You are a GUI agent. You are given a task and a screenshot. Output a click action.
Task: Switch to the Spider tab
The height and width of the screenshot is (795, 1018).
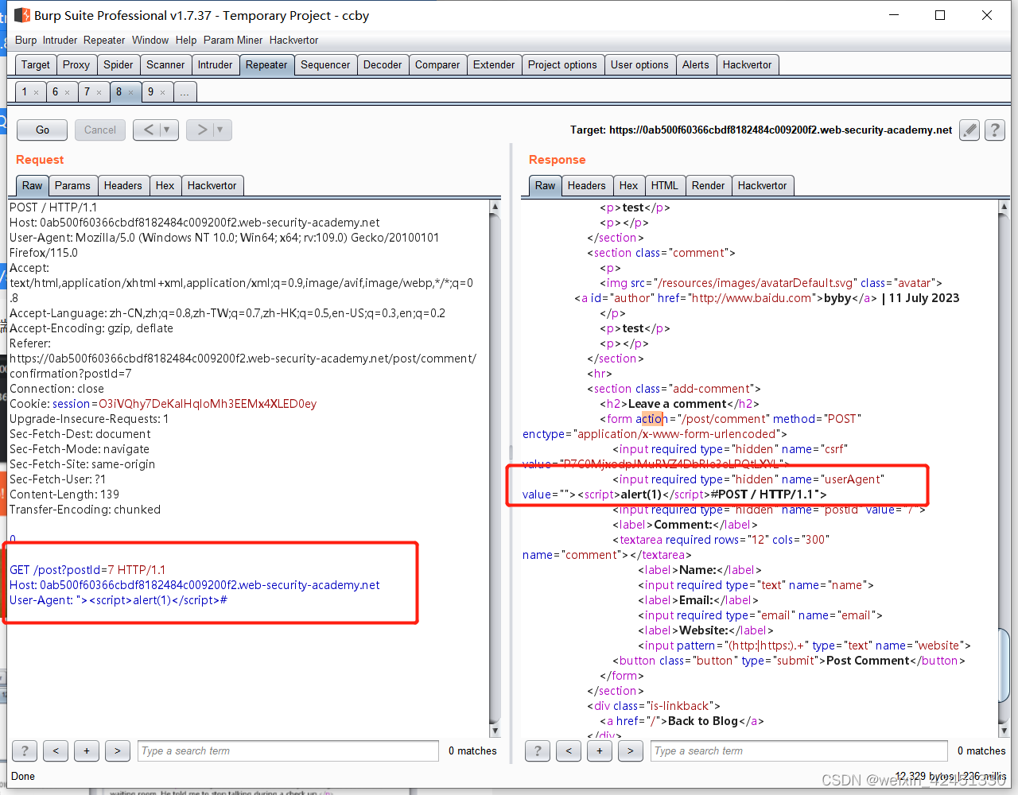click(x=119, y=64)
